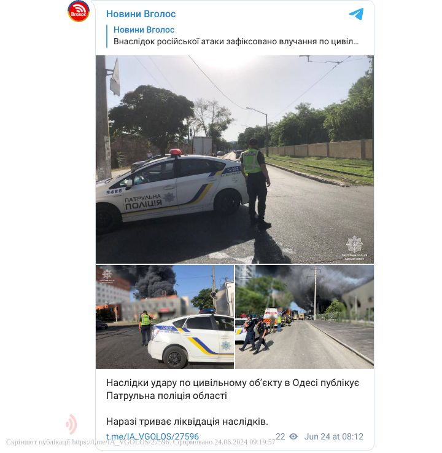Screen dimensions: 442x453
Task: Follow the t.me/IA_VGOLOS/27596 link
Action: click(x=152, y=436)
